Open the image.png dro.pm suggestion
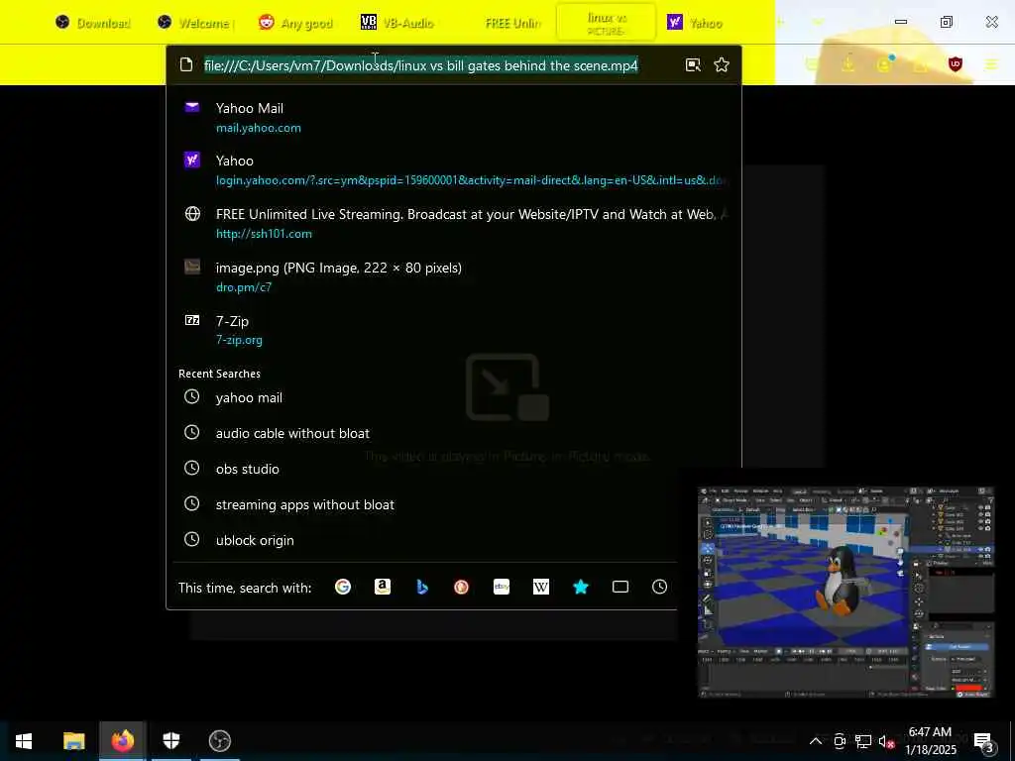The width and height of the screenshot is (1015, 761). click(x=453, y=276)
